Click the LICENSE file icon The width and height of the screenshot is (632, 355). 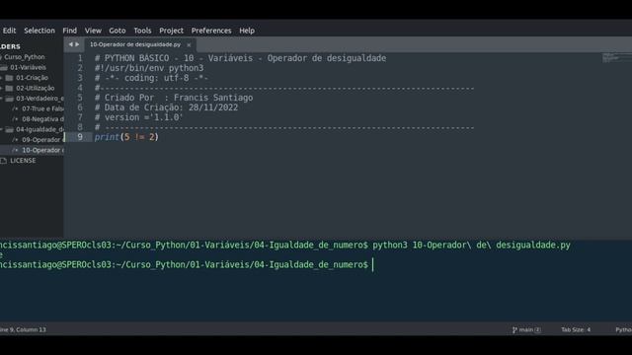(x=4, y=161)
